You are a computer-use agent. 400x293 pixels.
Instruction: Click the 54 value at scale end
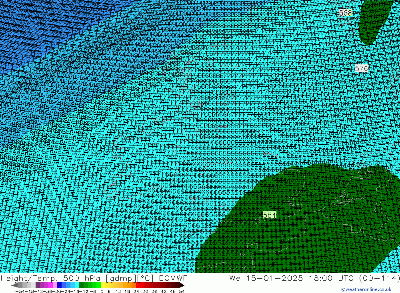(x=182, y=291)
